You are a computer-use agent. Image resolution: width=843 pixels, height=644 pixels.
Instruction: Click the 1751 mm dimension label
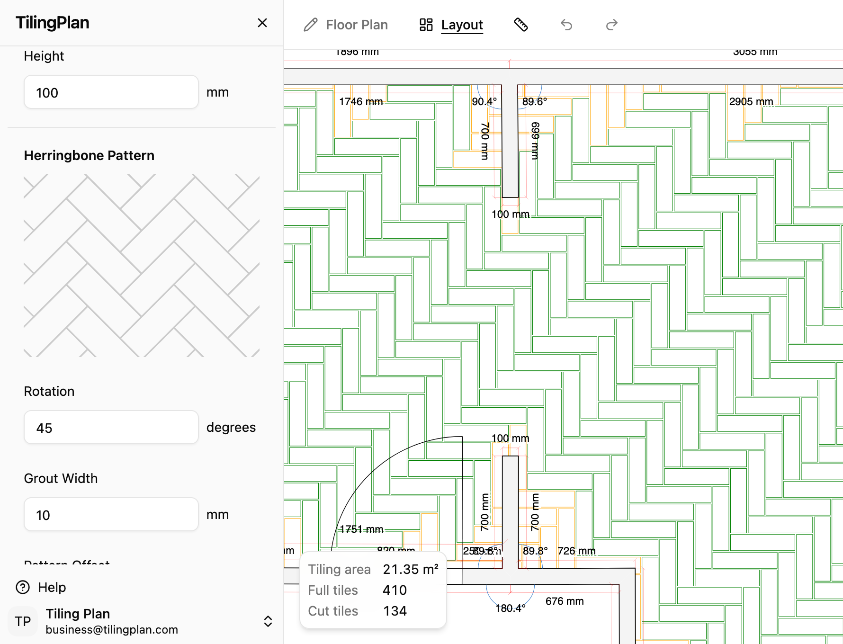point(361,529)
